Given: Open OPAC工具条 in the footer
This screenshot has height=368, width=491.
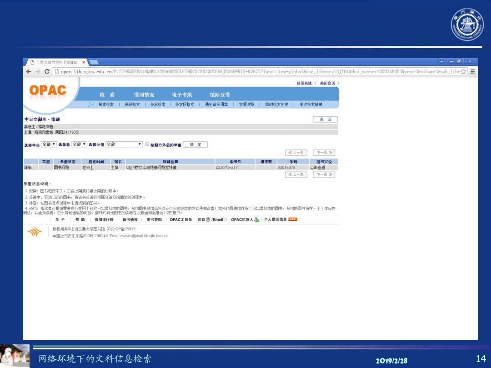Looking at the screenshot, I should pos(181,220).
